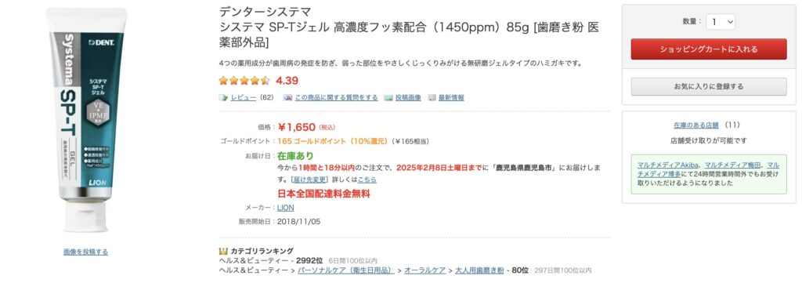
Task: Click the review pencil icon
Action: coord(223,98)
